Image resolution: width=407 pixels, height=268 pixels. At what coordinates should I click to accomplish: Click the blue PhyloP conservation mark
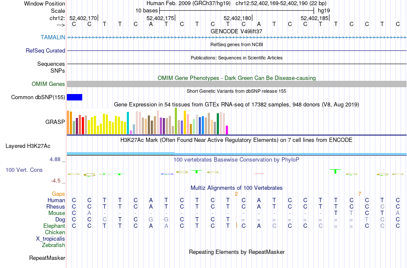pyautogui.click(x=167, y=174)
